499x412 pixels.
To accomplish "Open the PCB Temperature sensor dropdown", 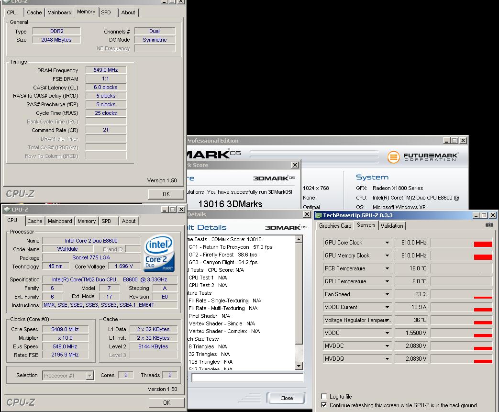I will [x=387, y=268].
